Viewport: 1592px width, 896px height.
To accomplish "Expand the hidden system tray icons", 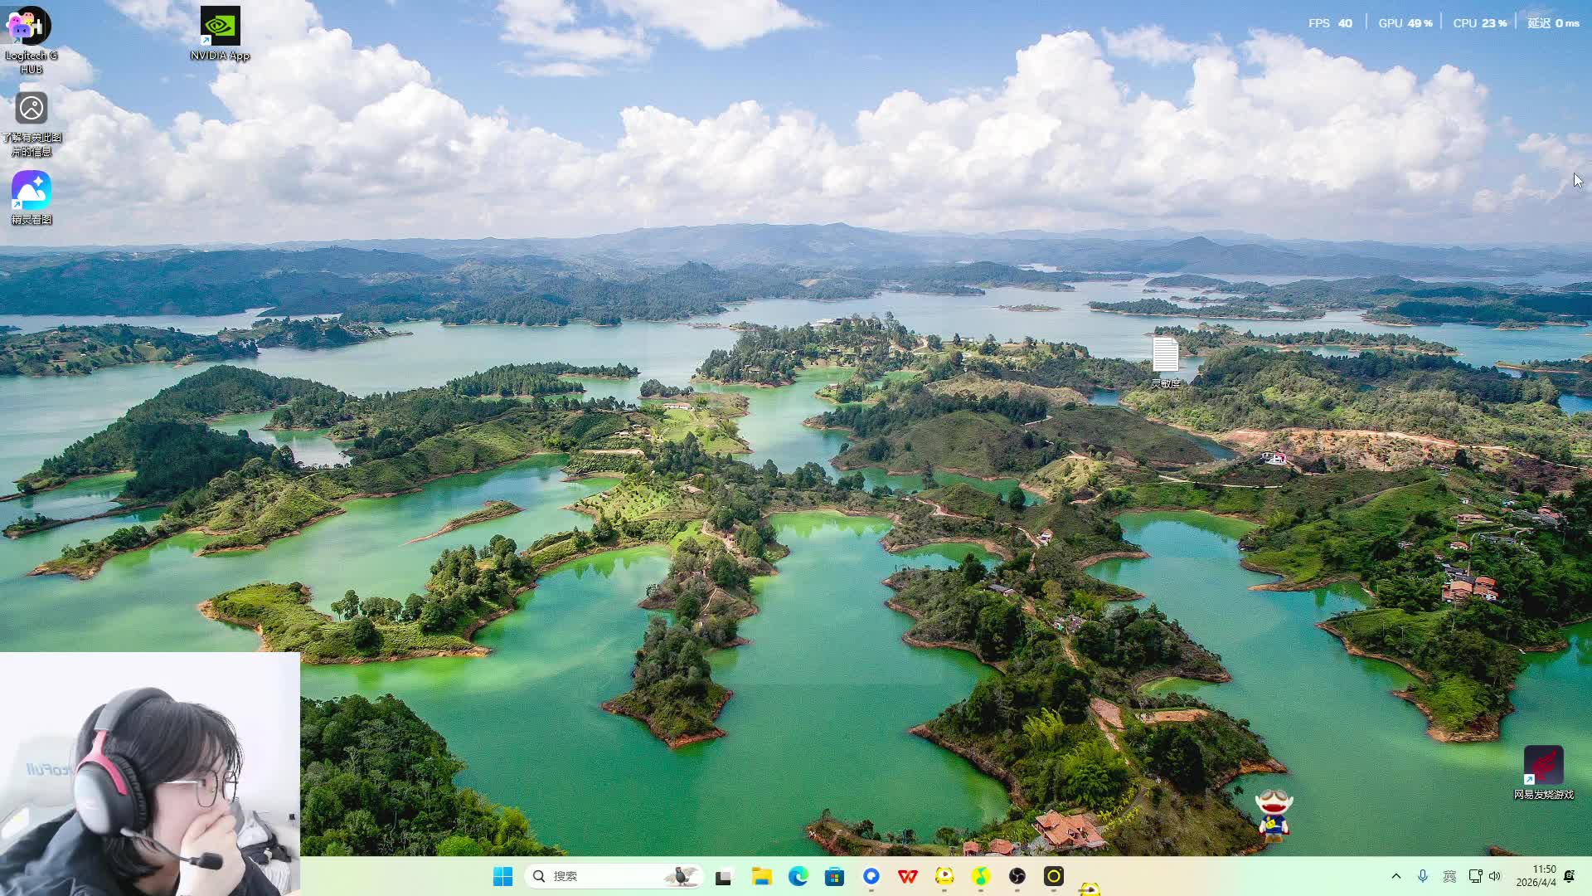I will pyautogui.click(x=1396, y=876).
